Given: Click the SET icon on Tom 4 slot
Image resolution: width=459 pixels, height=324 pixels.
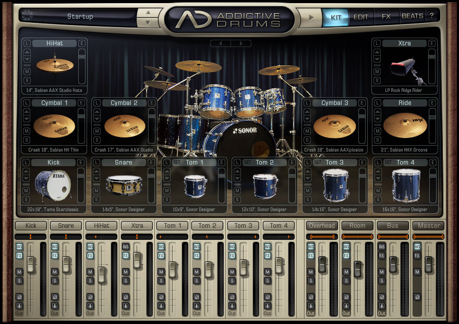Looking at the screenshot, I should coord(388,163).
